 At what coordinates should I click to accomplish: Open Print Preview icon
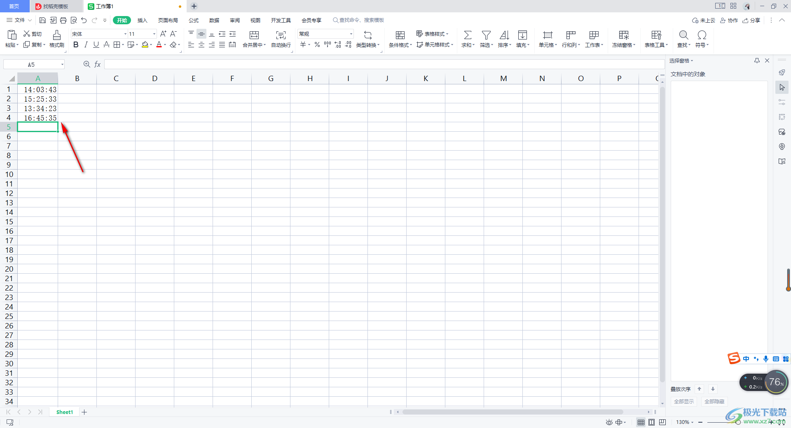[74, 20]
